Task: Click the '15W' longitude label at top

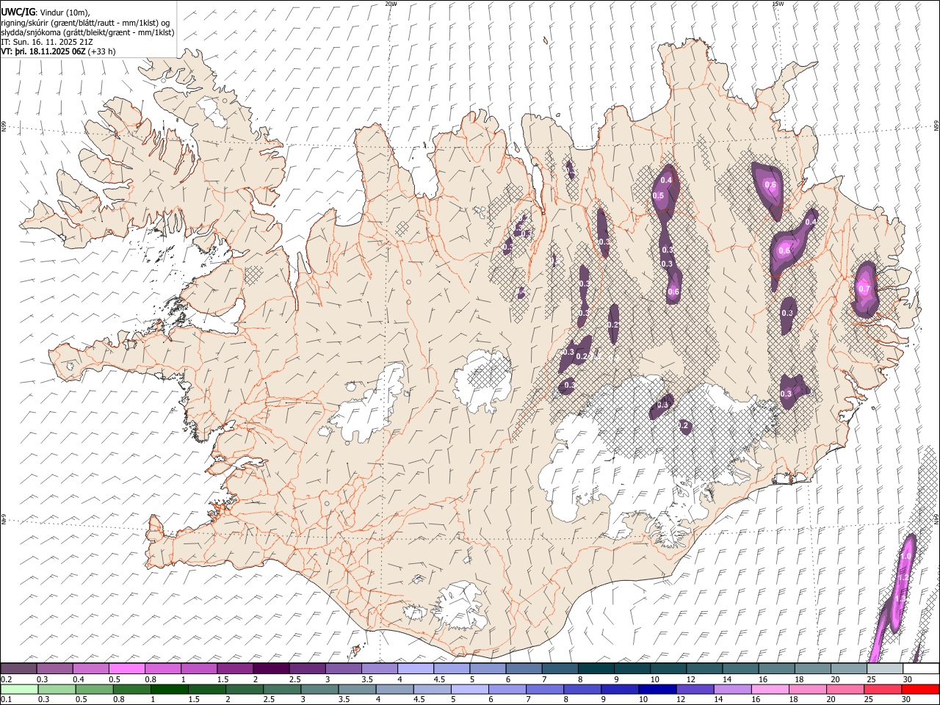Action: pos(778,4)
